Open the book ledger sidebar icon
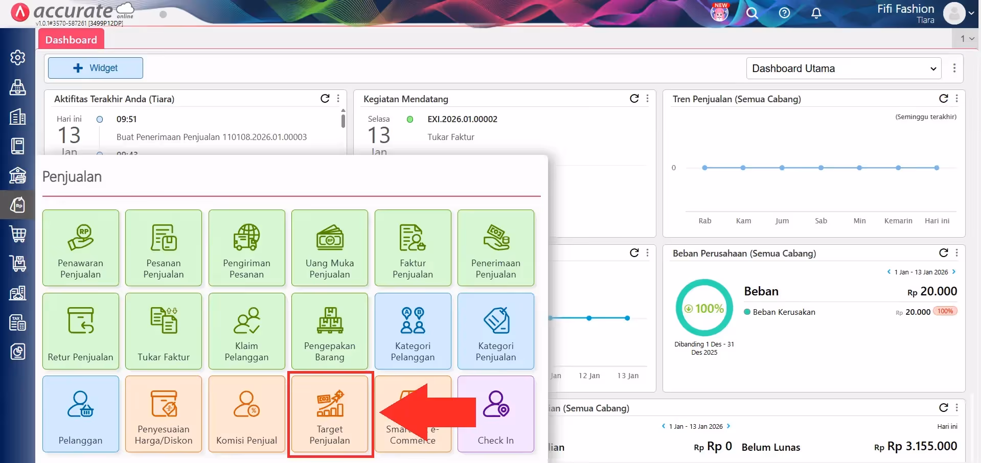 click(18, 146)
